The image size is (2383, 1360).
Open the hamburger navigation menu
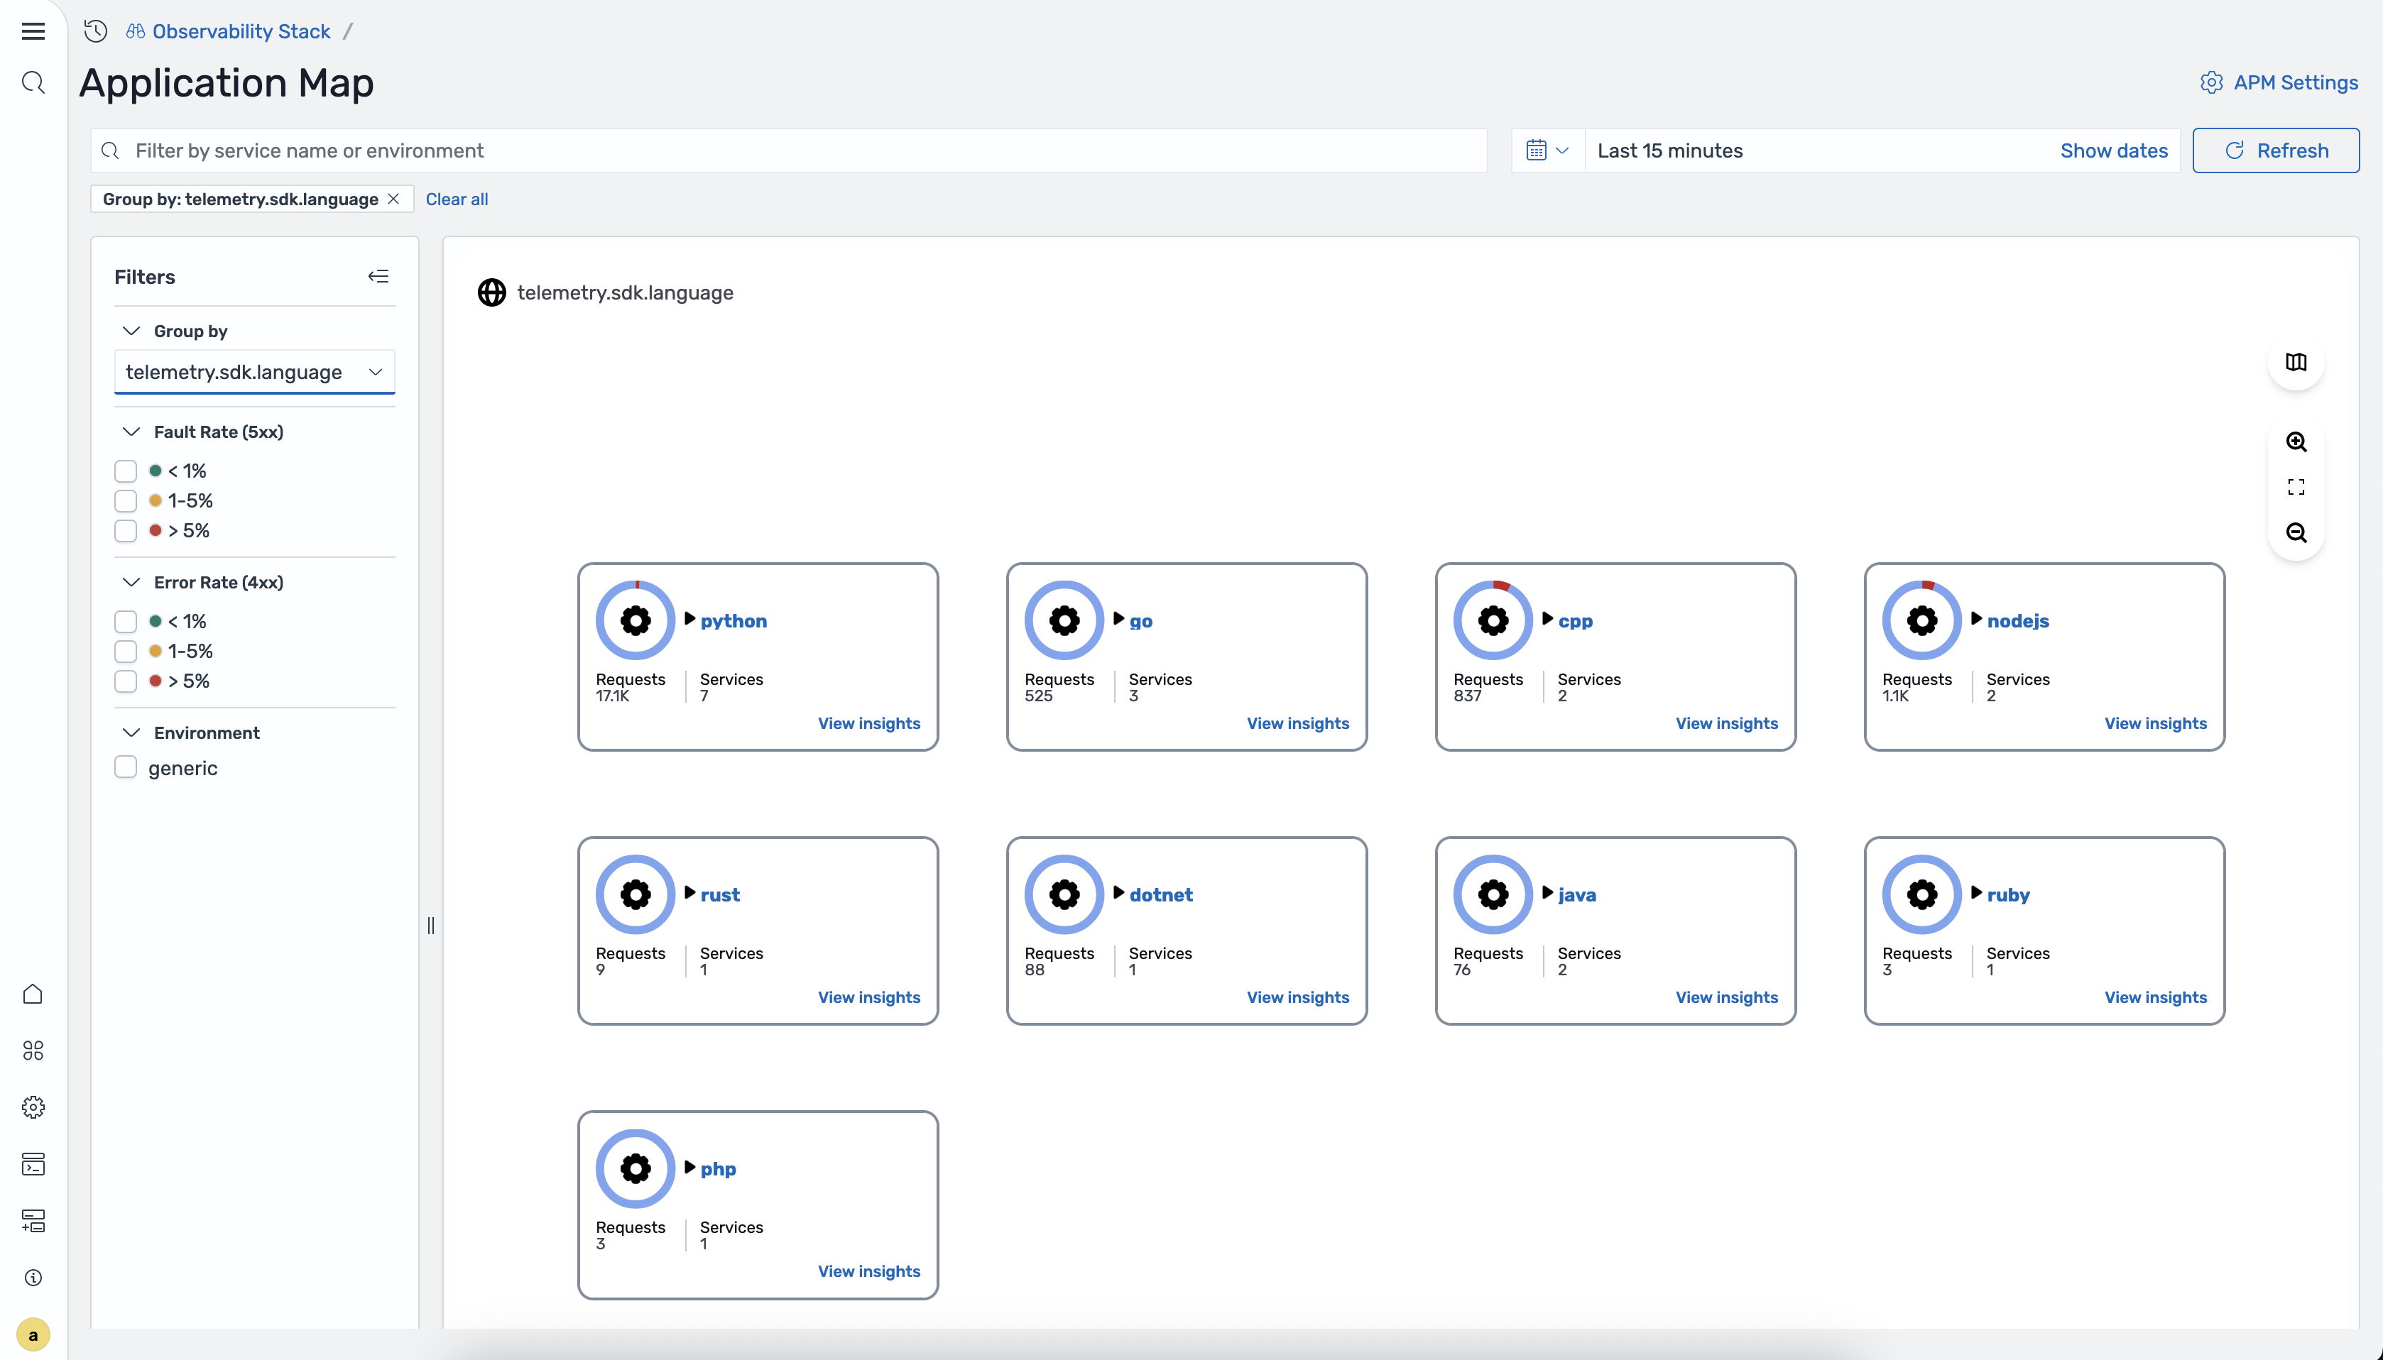pyautogui.click(x=33, y=31)
